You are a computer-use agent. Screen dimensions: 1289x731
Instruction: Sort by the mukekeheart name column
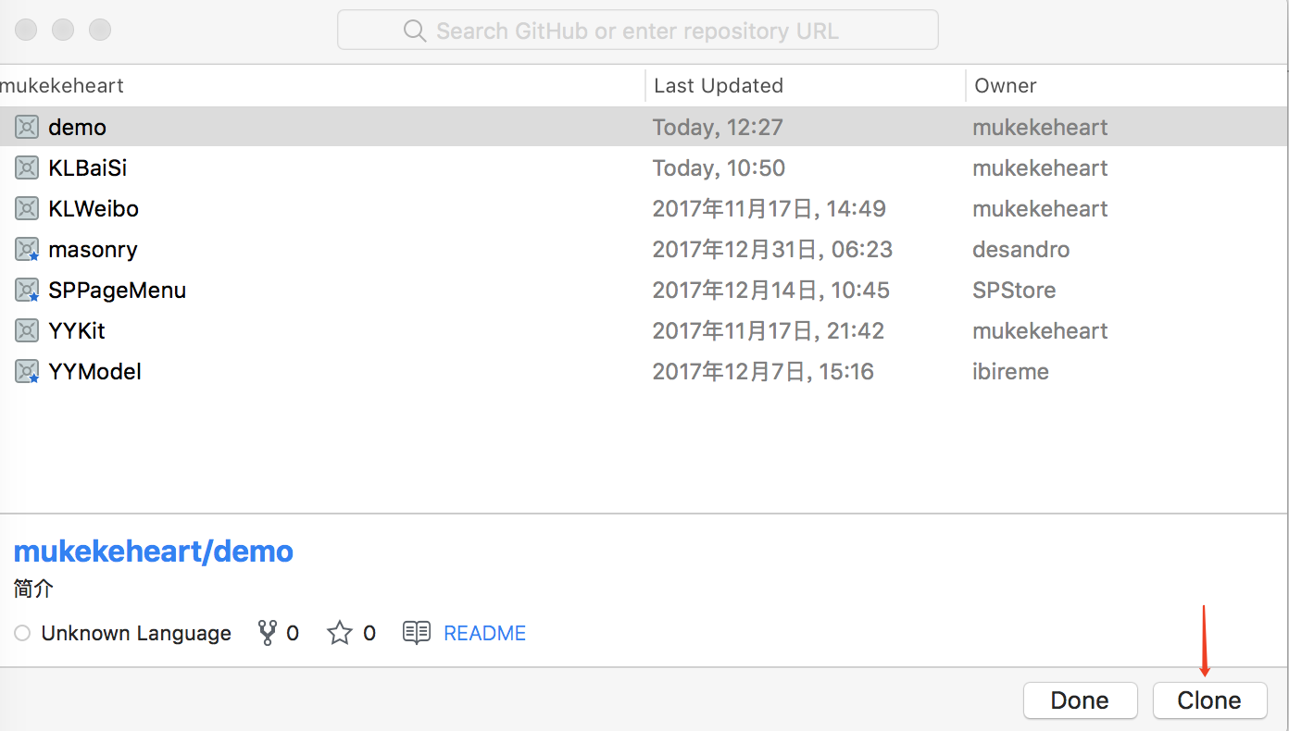63,86
